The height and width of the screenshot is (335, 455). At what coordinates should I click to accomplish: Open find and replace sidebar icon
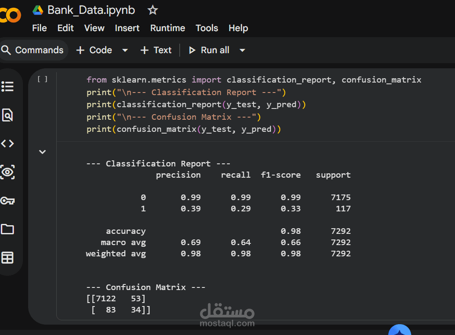7,115
